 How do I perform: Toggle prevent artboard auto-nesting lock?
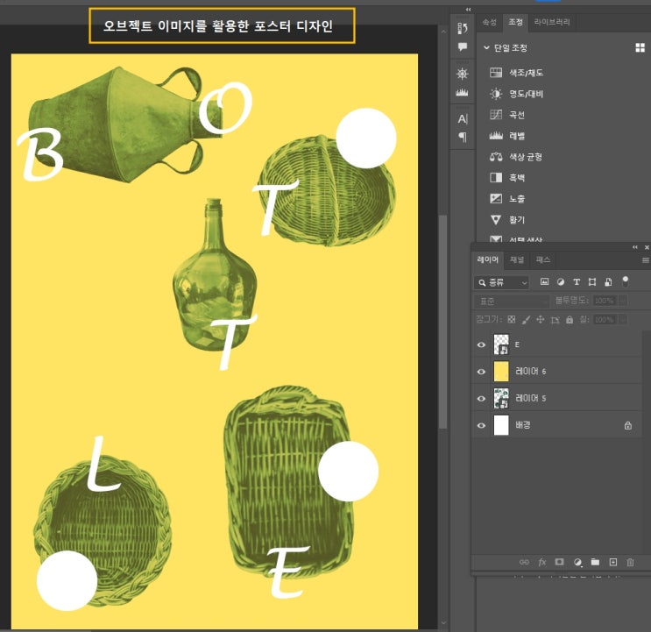tap(555, 320)
